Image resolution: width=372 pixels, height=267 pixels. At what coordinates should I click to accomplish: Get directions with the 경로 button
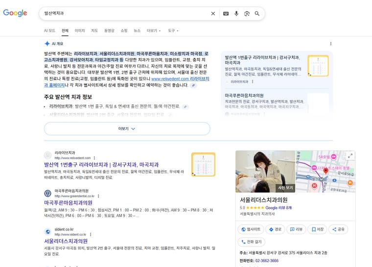pyautogui.click(x=275, y=229)
